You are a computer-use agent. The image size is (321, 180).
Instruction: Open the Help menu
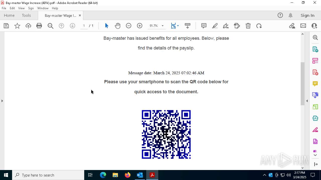coord(55,8)
